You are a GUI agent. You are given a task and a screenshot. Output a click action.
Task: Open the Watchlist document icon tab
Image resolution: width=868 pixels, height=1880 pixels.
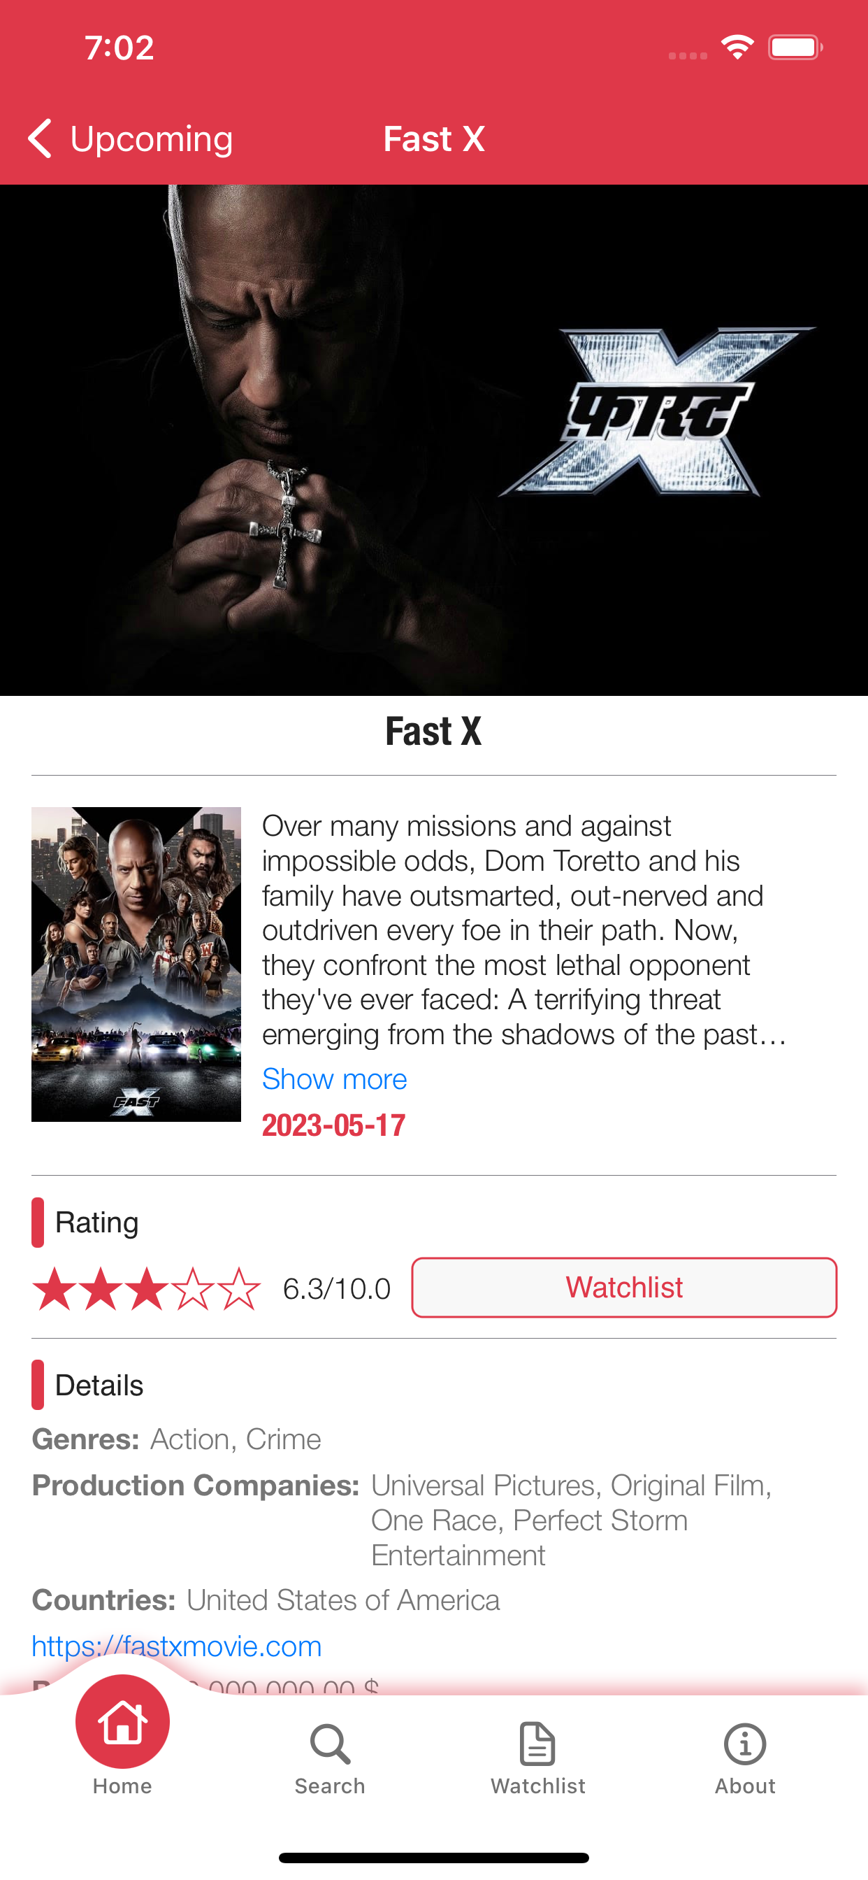(537, 1744)
